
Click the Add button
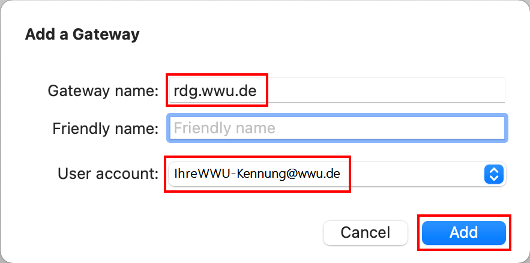(x=464, y=232)
